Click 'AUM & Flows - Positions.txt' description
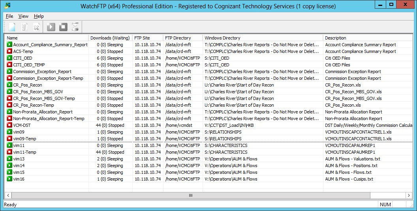This screenshot has width=417, height=211. point(351,166)
